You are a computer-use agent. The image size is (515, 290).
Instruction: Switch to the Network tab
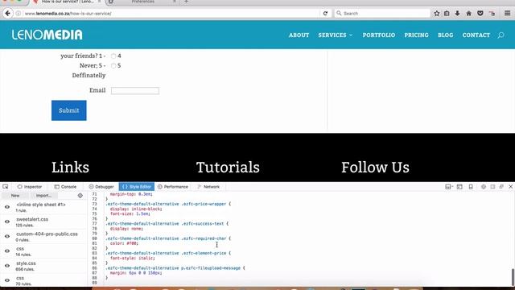tap(208, 187)
